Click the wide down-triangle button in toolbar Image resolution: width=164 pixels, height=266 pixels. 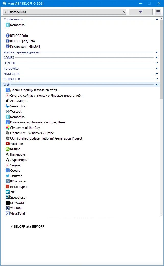tap(140, 12)
